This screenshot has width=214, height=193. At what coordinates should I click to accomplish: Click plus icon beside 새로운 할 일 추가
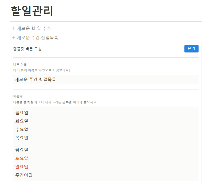pos(13,28)
